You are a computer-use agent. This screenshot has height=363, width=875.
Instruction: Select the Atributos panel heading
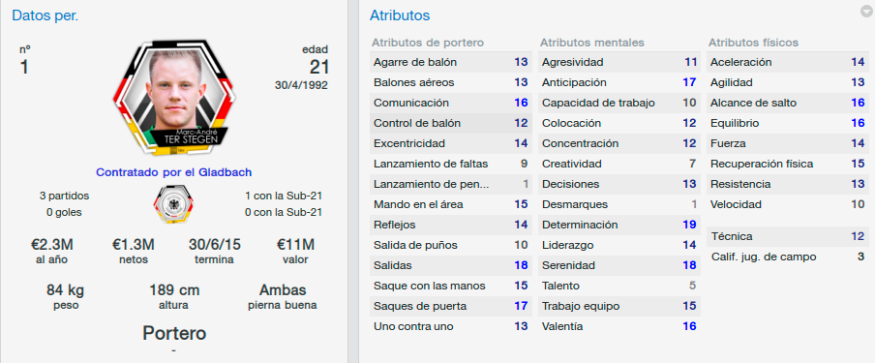pyautogui.click(x=400, y=15)
